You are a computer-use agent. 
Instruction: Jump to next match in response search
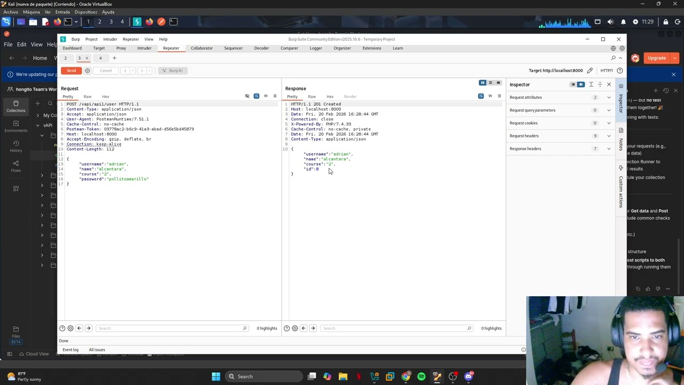click(313, 328)
